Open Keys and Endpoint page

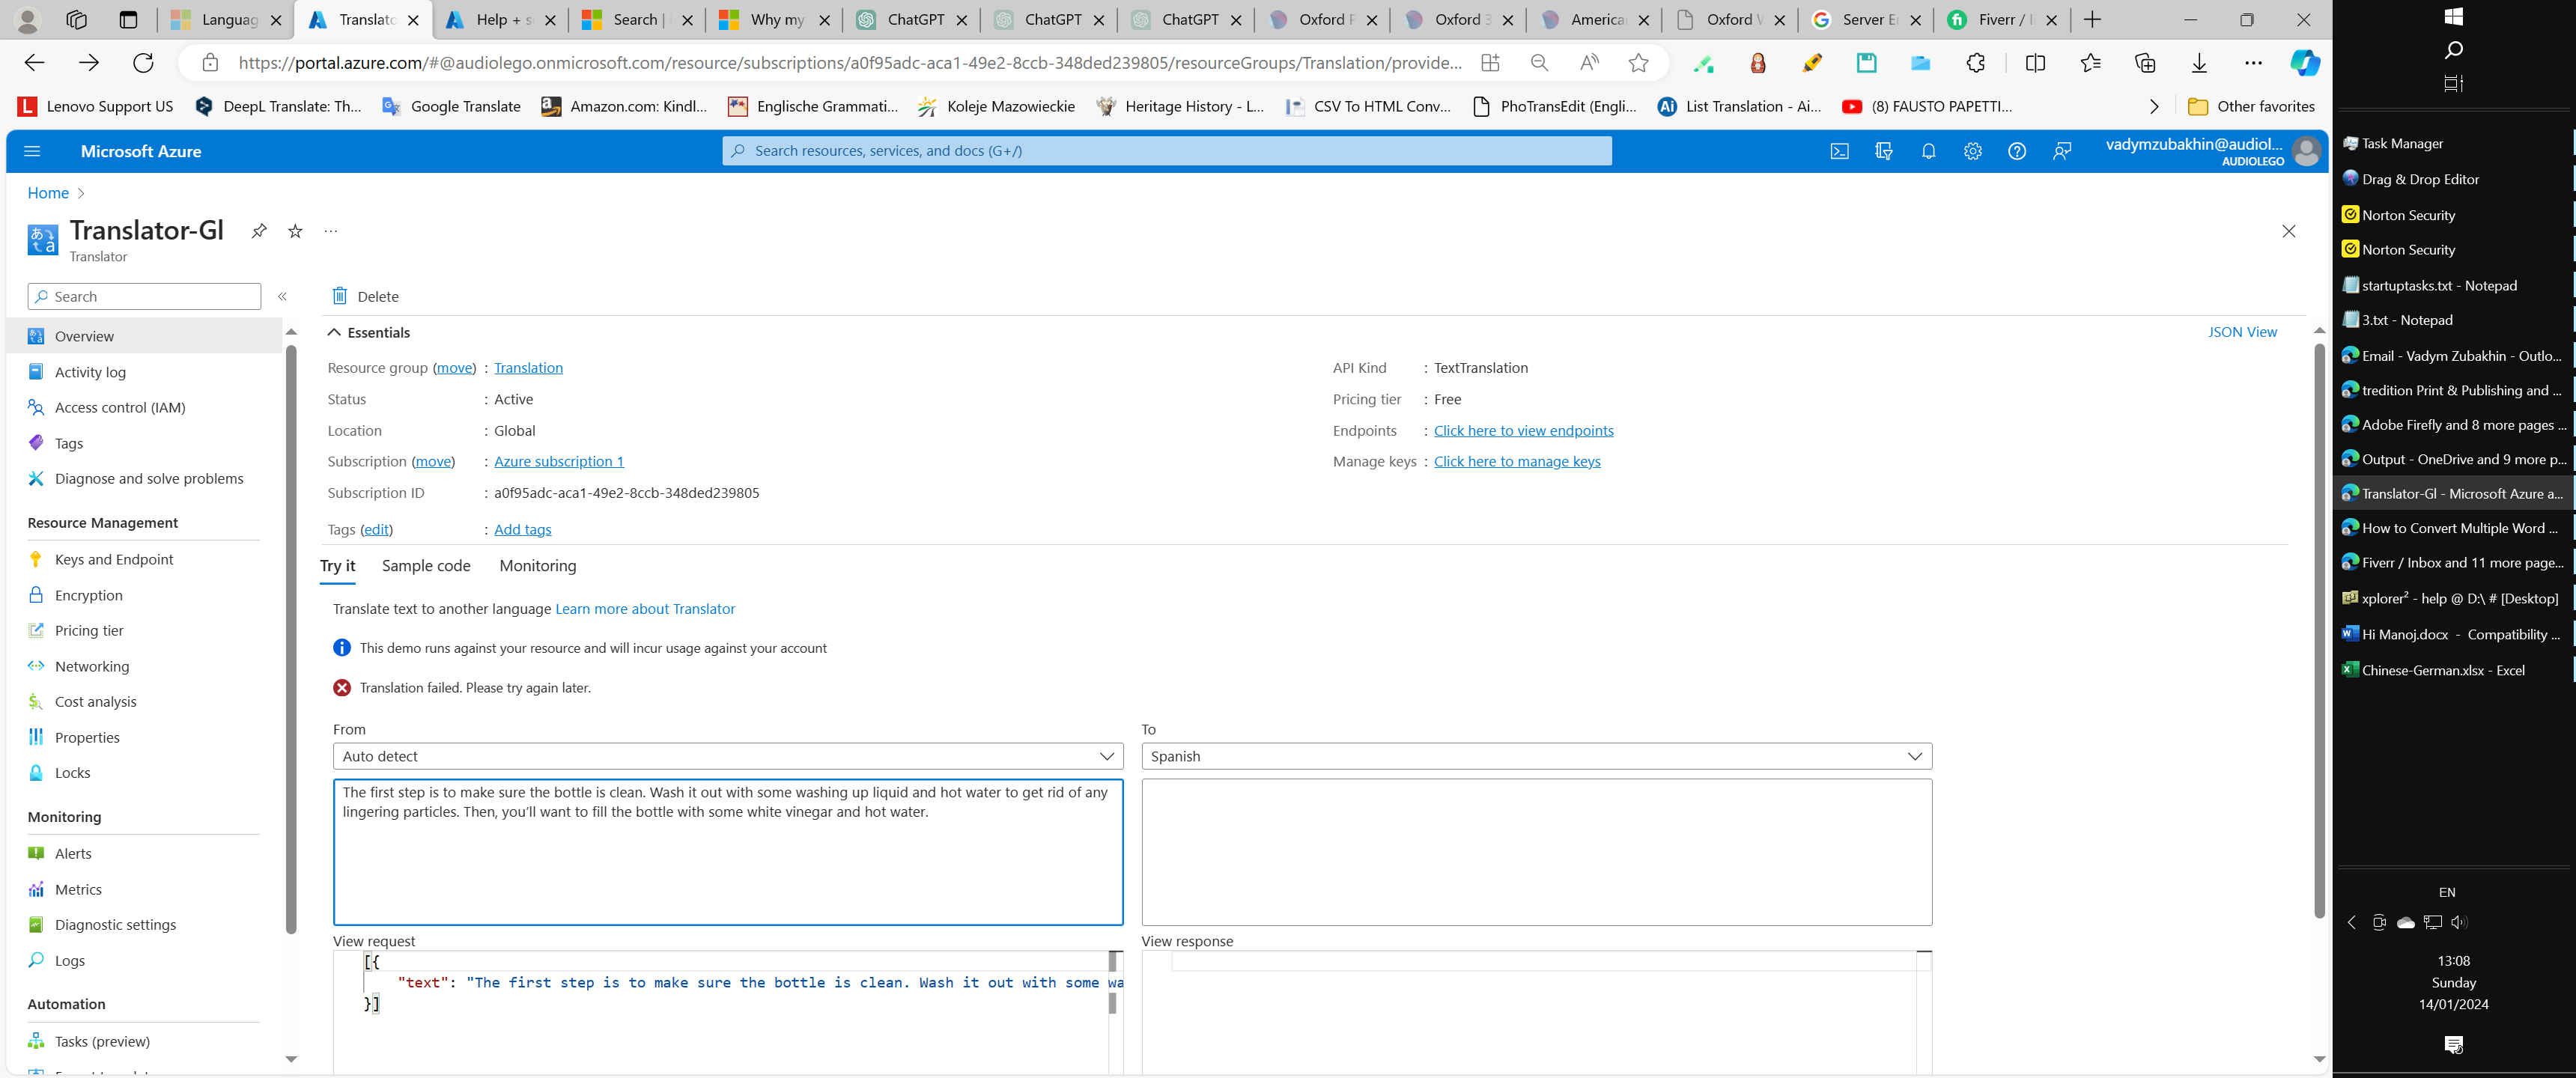coord(114,559)
